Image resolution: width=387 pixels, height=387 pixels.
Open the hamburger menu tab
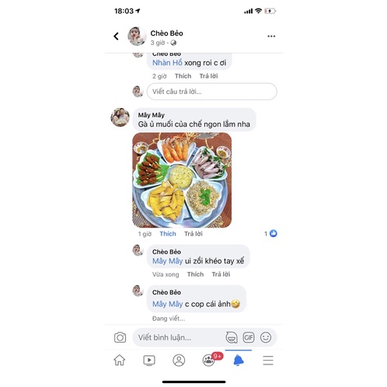click(268, 361)
